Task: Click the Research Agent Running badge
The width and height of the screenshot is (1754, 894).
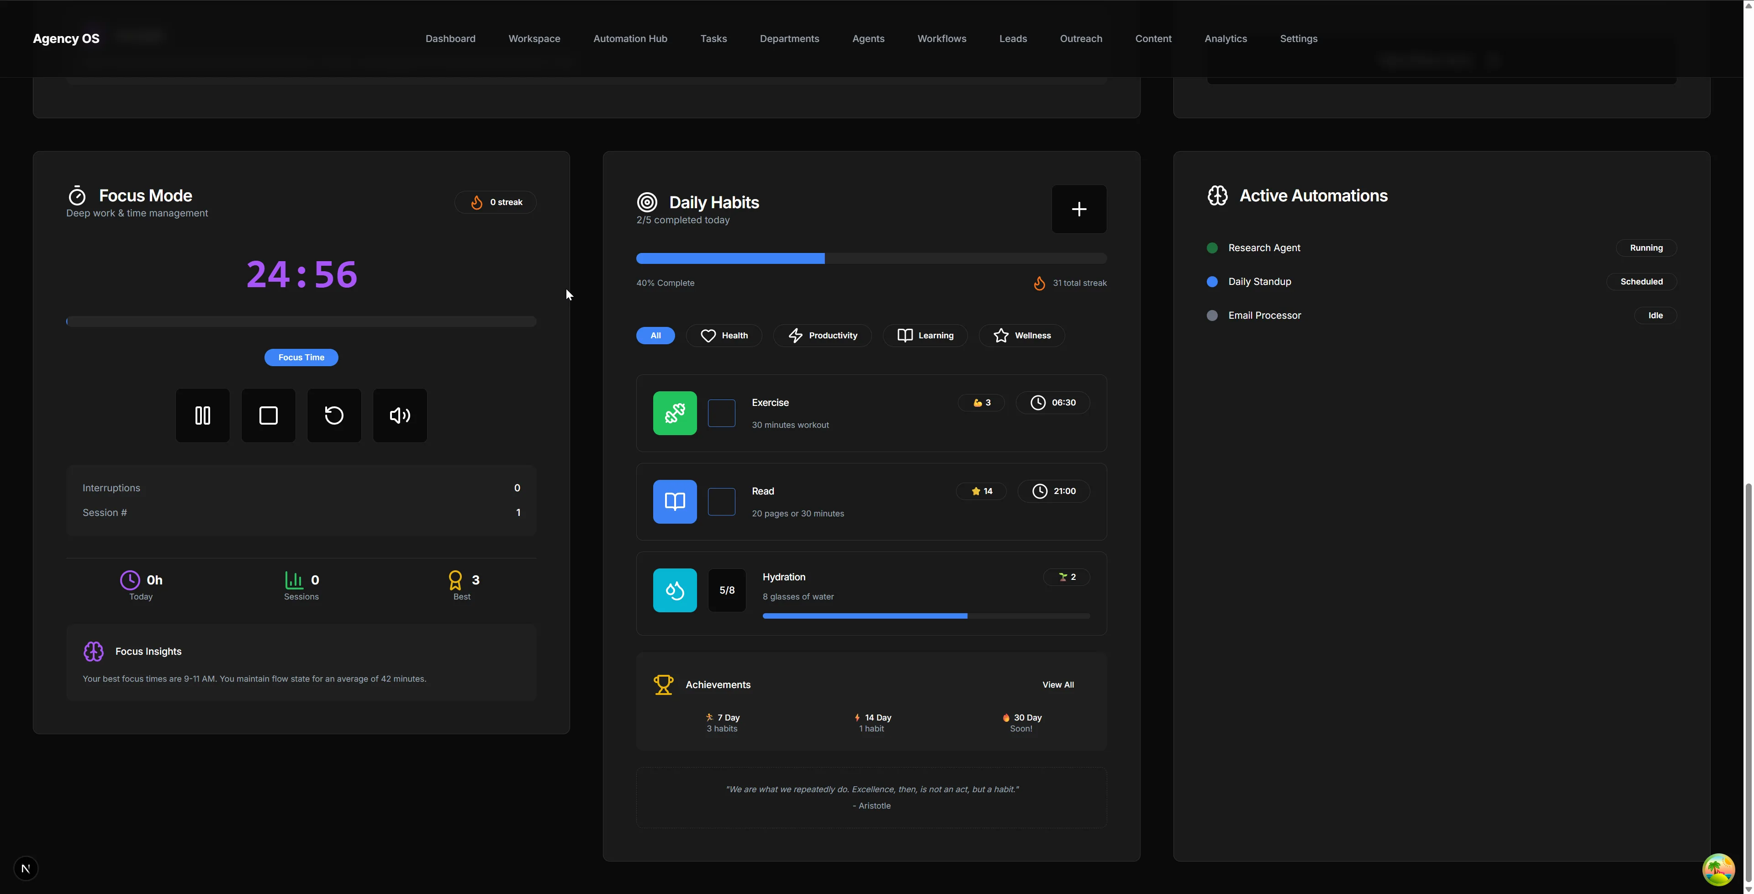Action: click(x=1646, y=247)
